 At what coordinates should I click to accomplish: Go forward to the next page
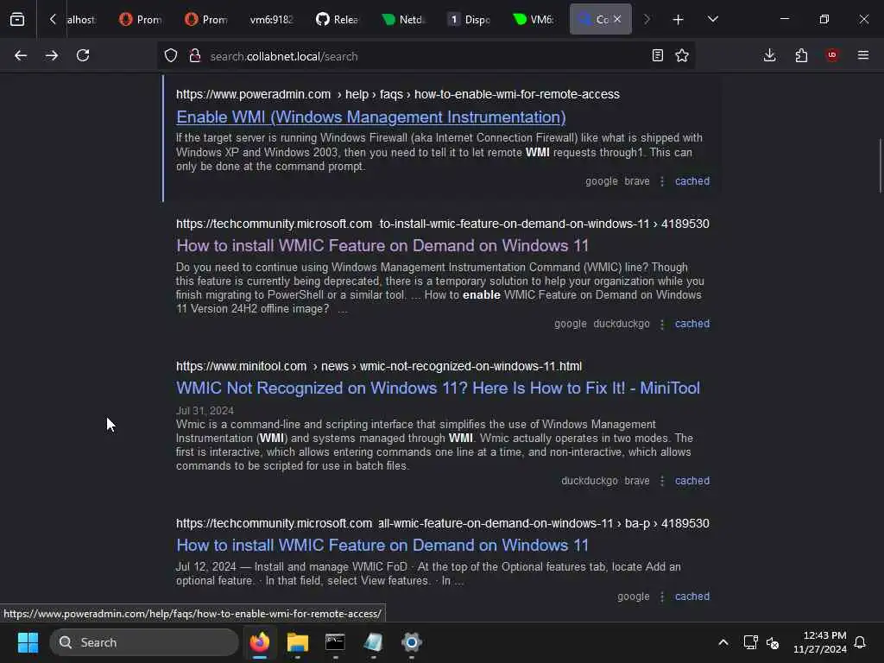tap(52, 56)
